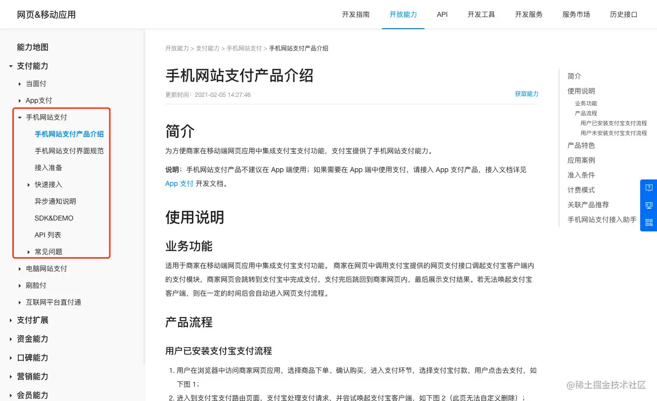Viewport: 657px width, 401px height.
Task: Open 手机网站支付界面规范 page
Action: pos(69,151)
